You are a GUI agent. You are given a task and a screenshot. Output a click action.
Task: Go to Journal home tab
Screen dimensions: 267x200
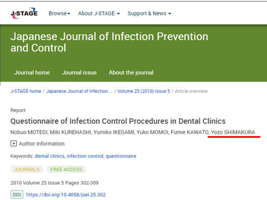[x=32, y=72]
